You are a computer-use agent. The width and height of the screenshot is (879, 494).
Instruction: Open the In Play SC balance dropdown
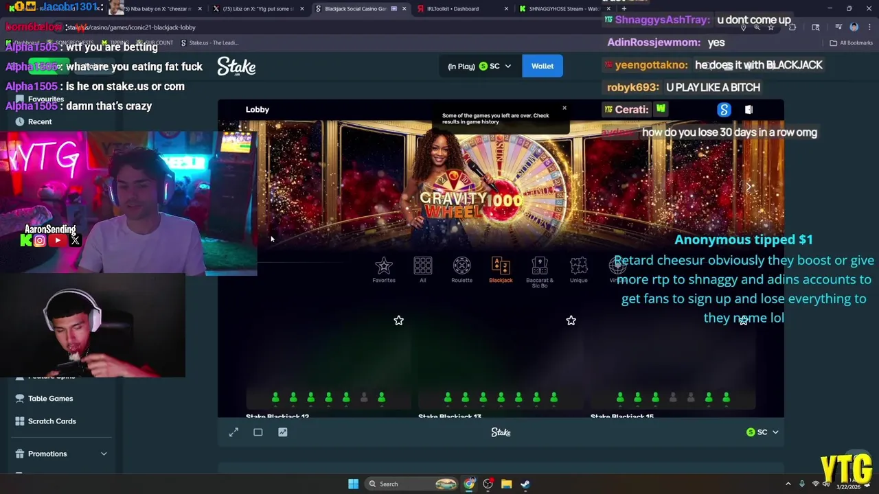pyautogui.click(x=479, y=66)
